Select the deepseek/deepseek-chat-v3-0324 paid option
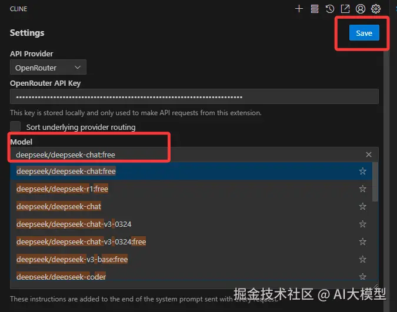The height and width of the screenshot is (312, 397). [x=191, y=224]
